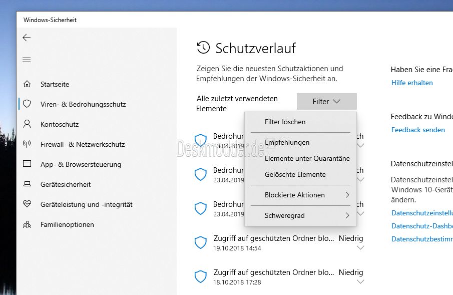Image resolution: width=453 pixels, height=295 pixels.
Task: Click the shield icon of the 18.10.2018 entry
Action: click(x=201, y=277)
